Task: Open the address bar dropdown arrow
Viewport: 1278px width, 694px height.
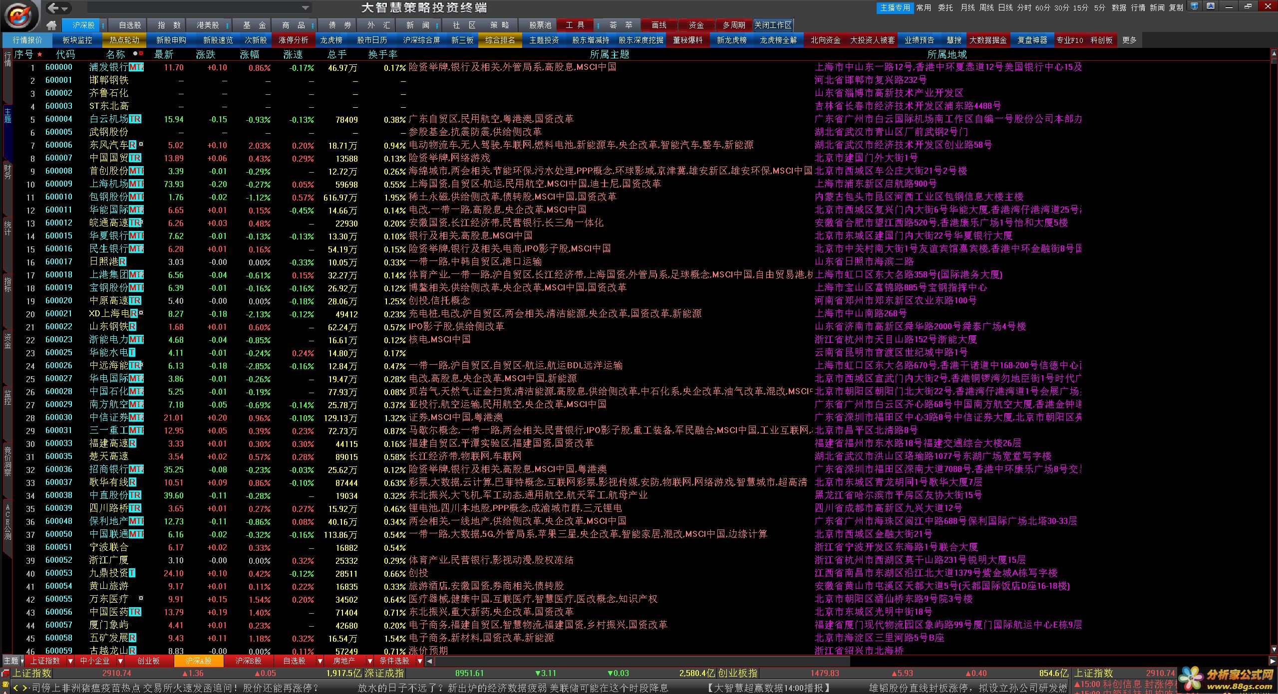Action: click(305, 8)
